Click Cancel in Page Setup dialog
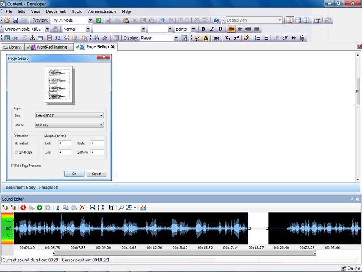Screen dimensions: 362x272 [x=96, y=173]
